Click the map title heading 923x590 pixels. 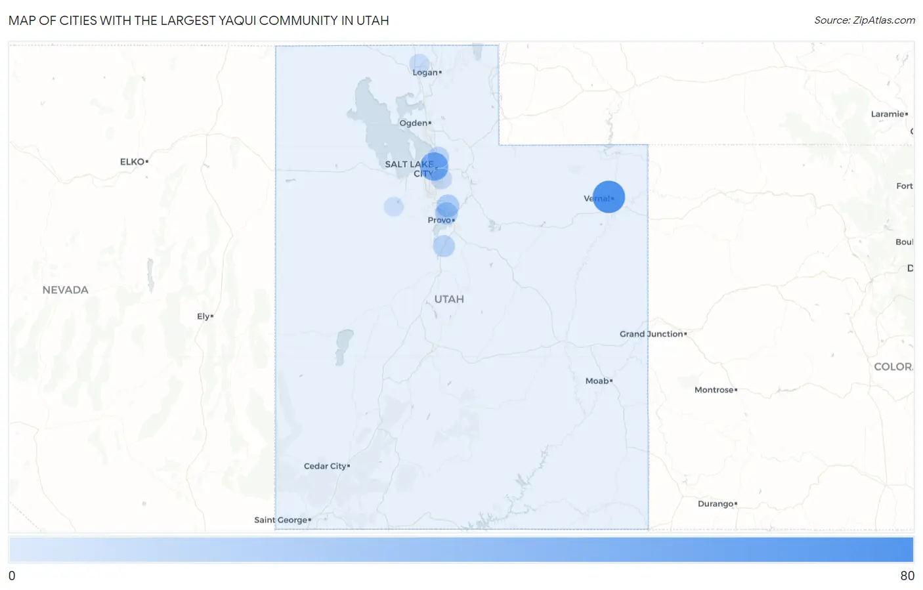click(199, 20)
